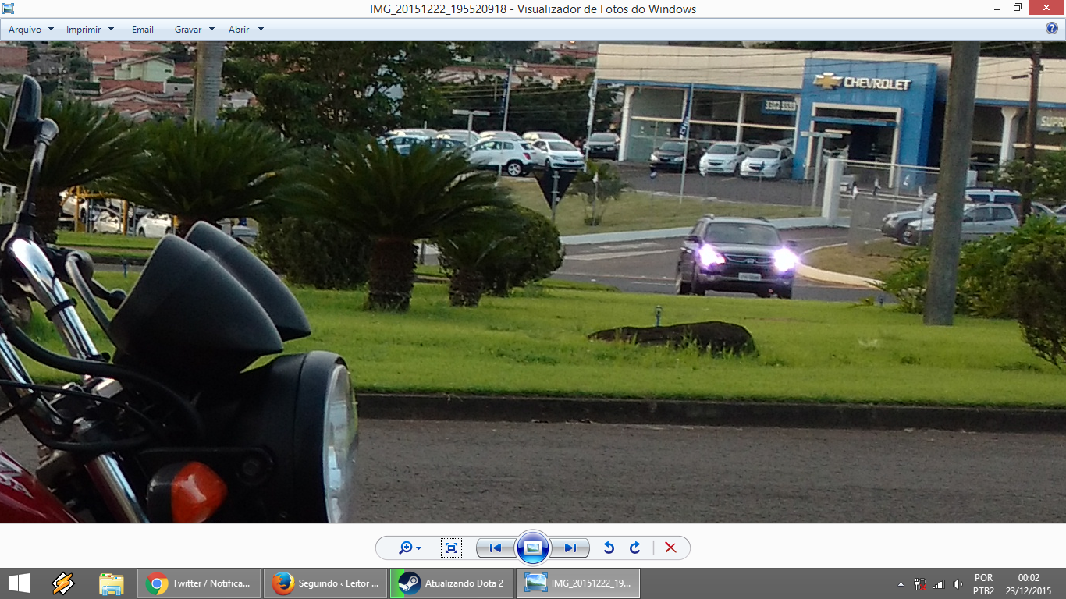Restore down the photo viewer window

[1018, 8]
